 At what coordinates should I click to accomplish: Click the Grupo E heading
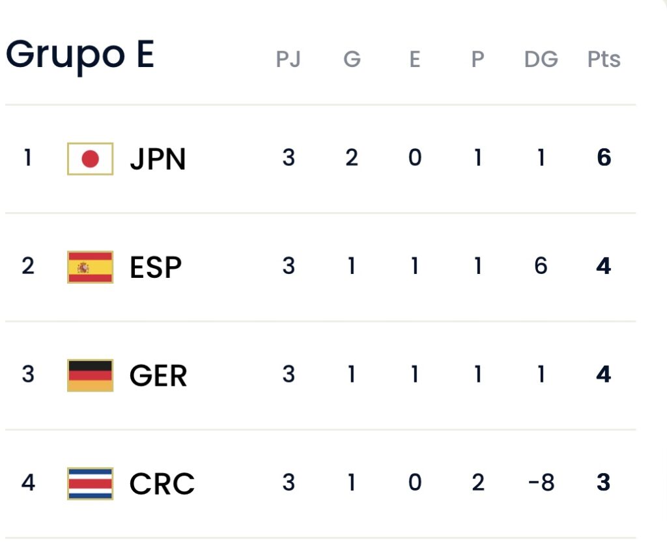point(80,55)
